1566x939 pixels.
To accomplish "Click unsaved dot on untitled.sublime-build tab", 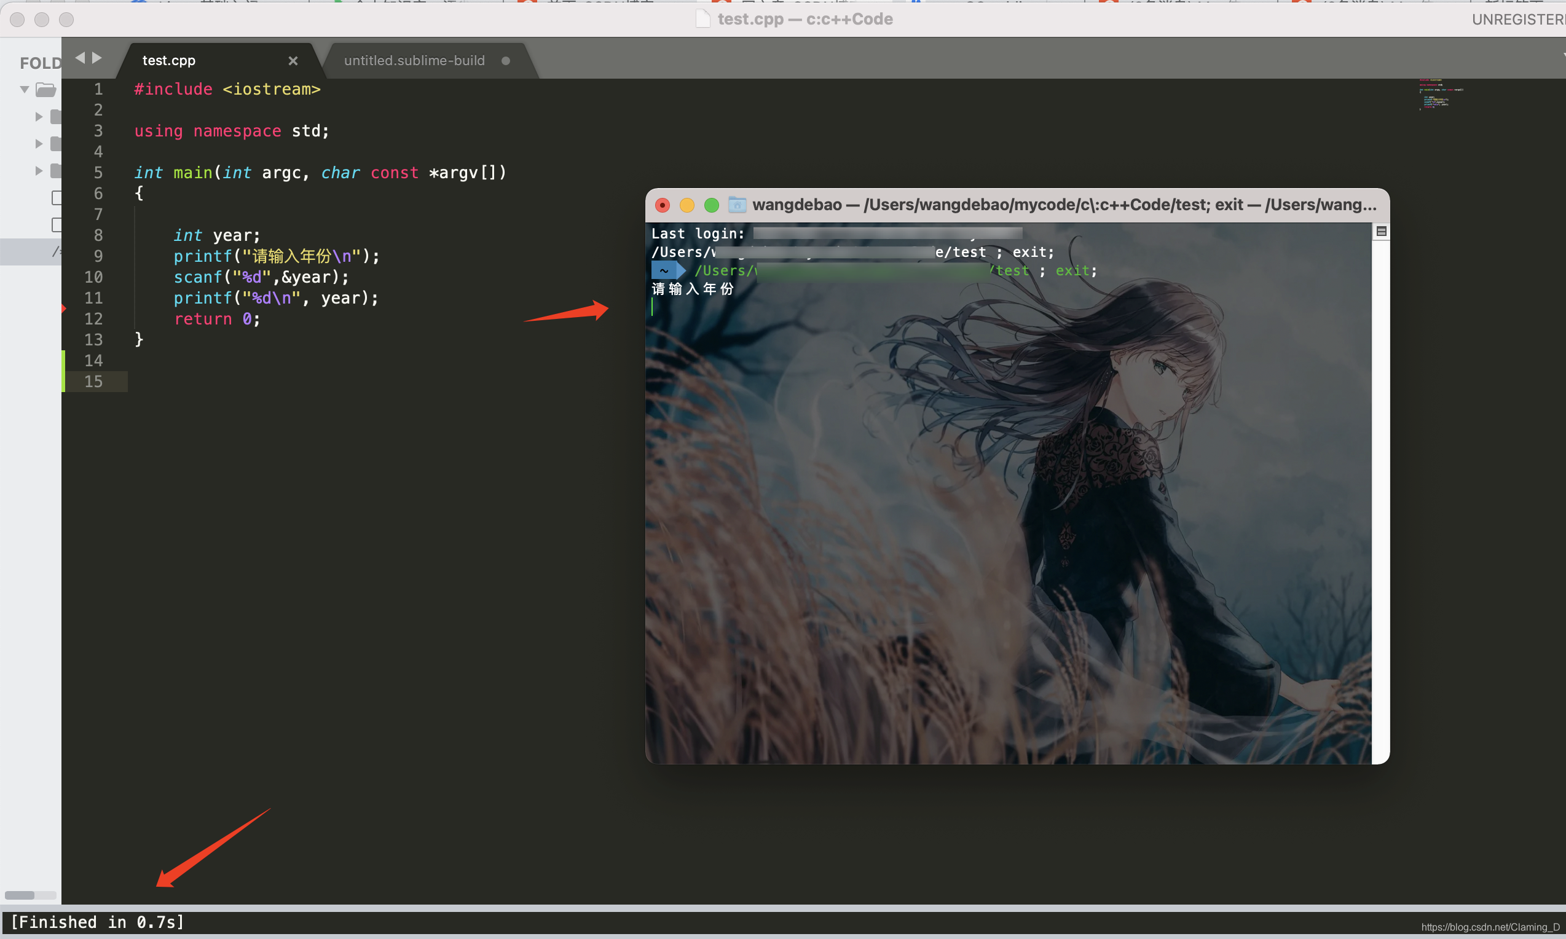I will point(506,61).
